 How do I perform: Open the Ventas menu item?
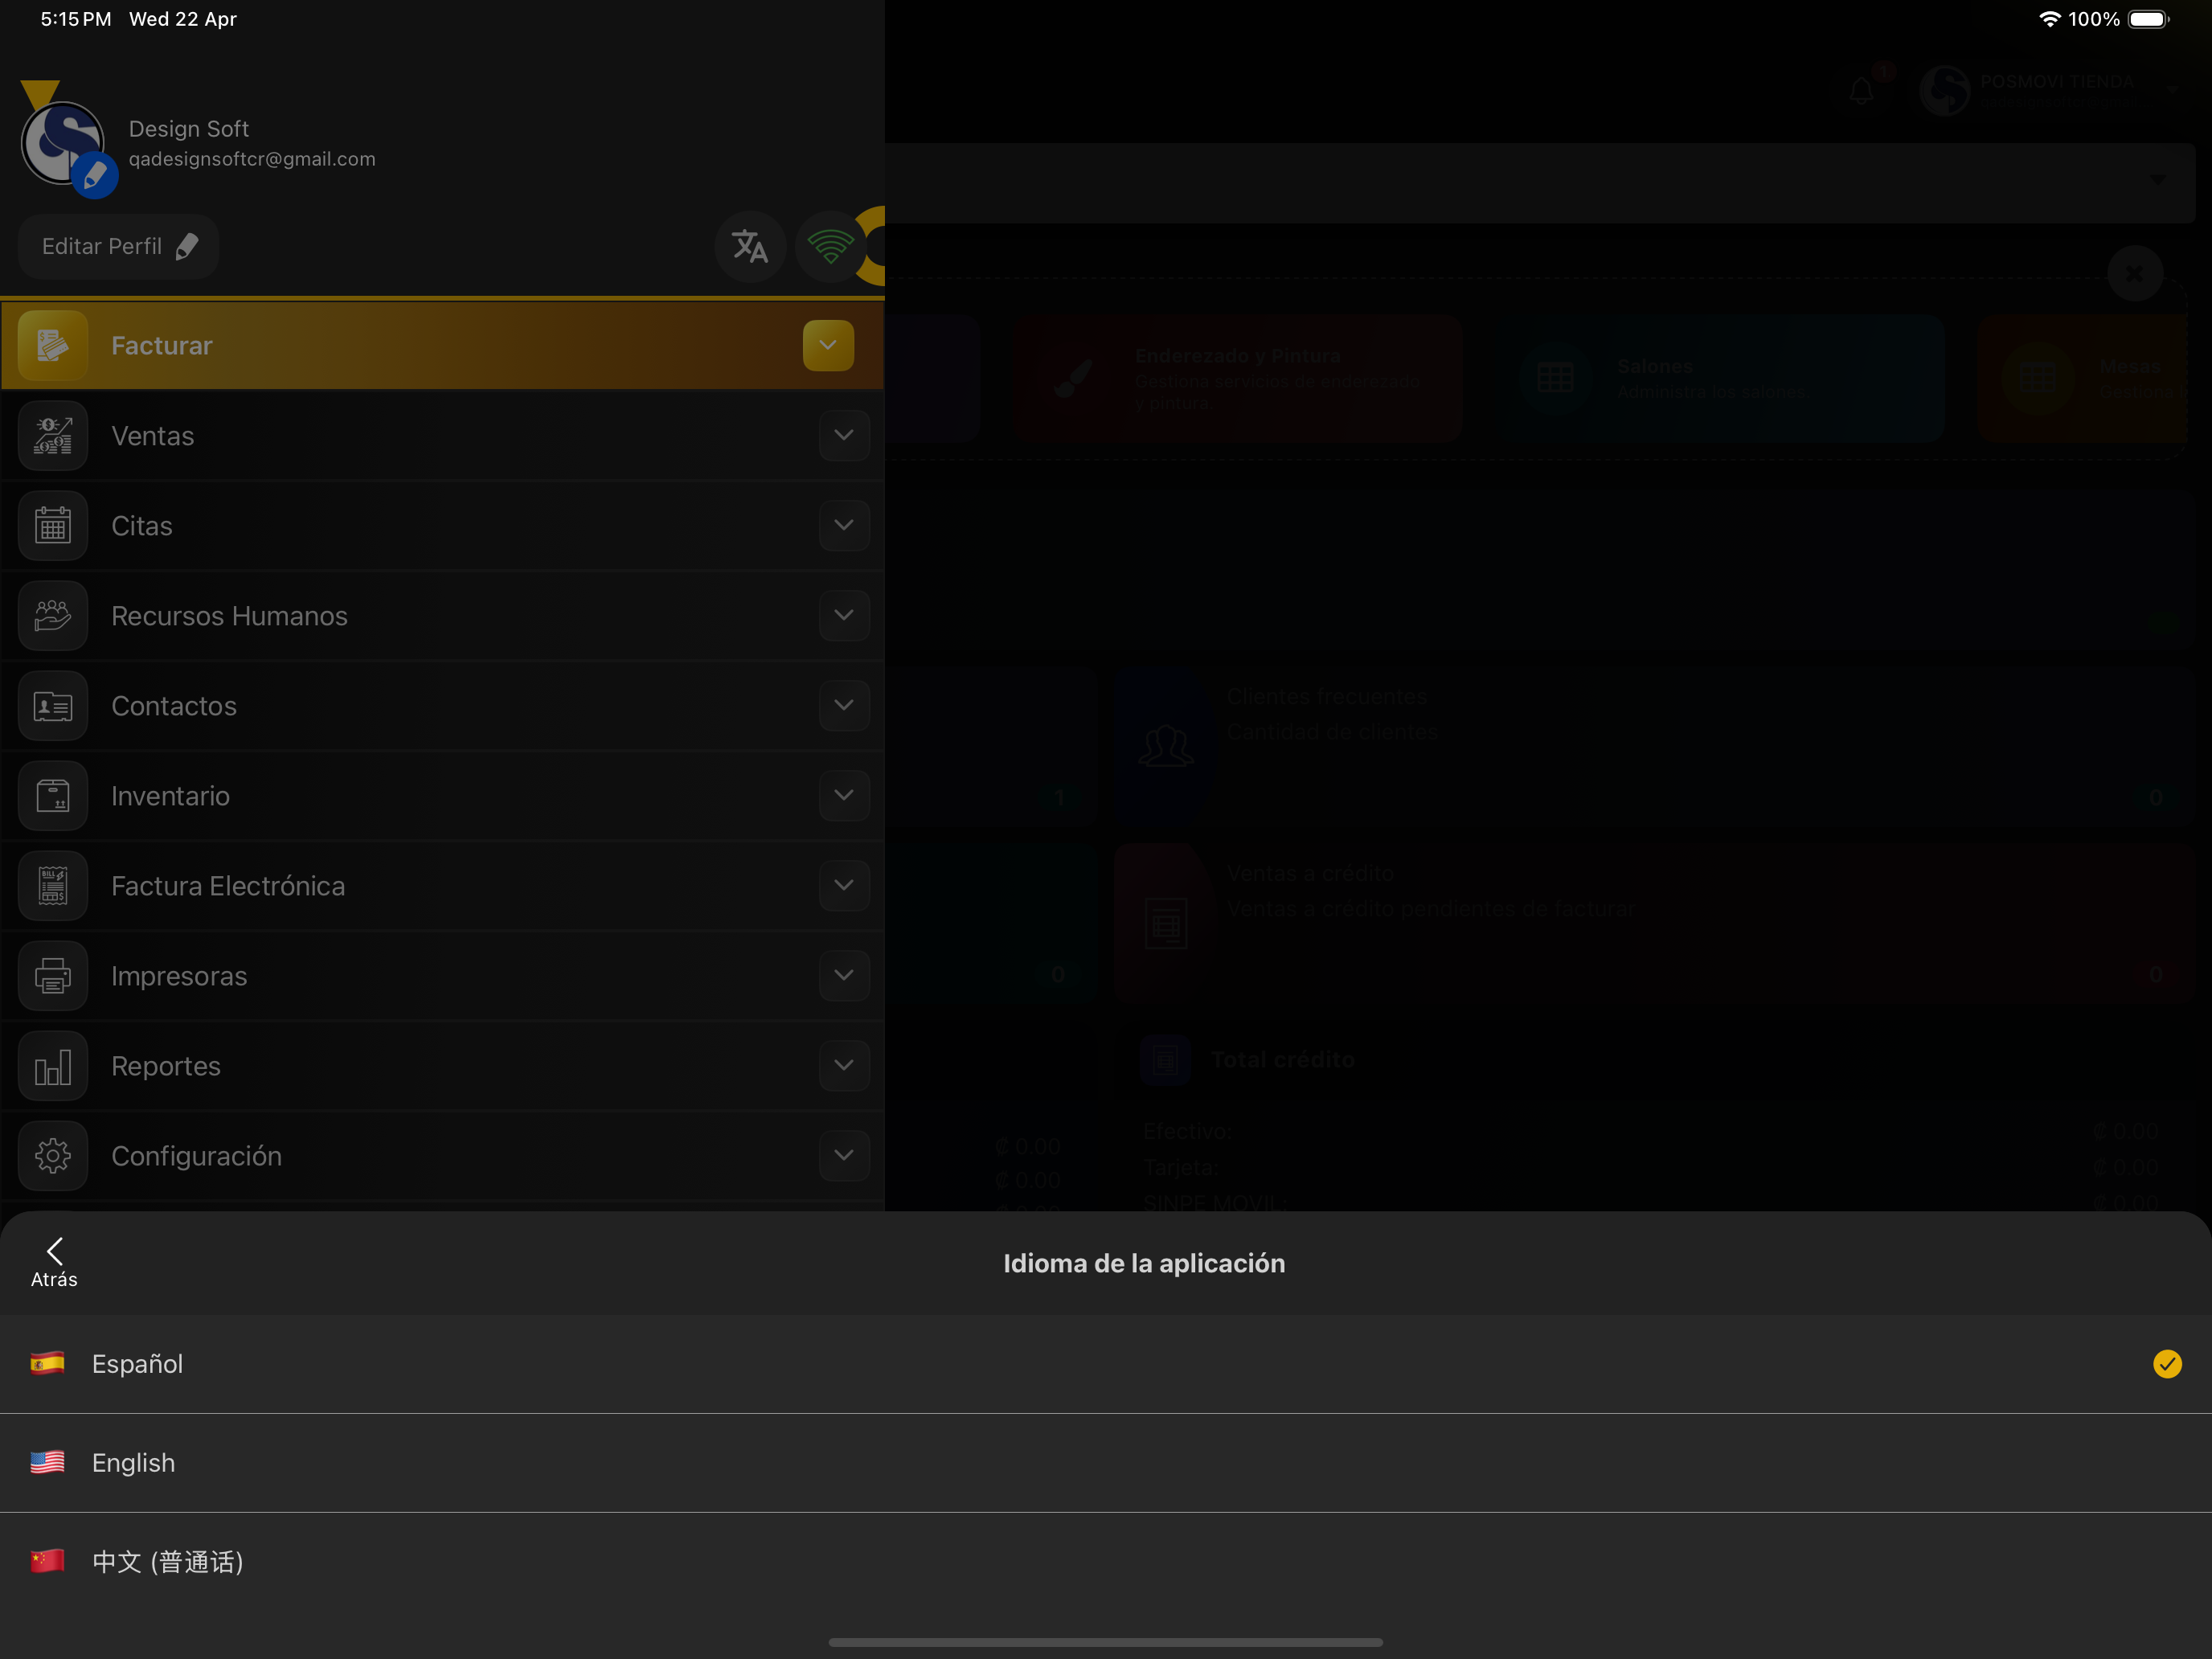(442, 435)
